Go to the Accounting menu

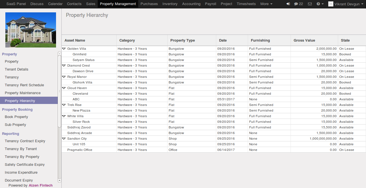191,4
